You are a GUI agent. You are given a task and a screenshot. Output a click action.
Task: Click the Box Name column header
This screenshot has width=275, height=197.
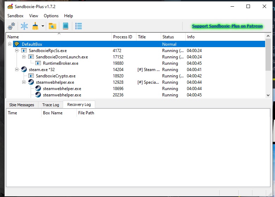(x=59, y=113)
